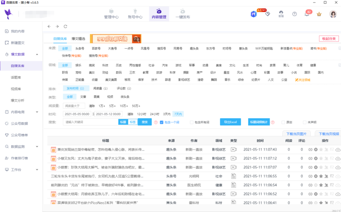Open the start date picker 2021-05-05

[77, 114]
